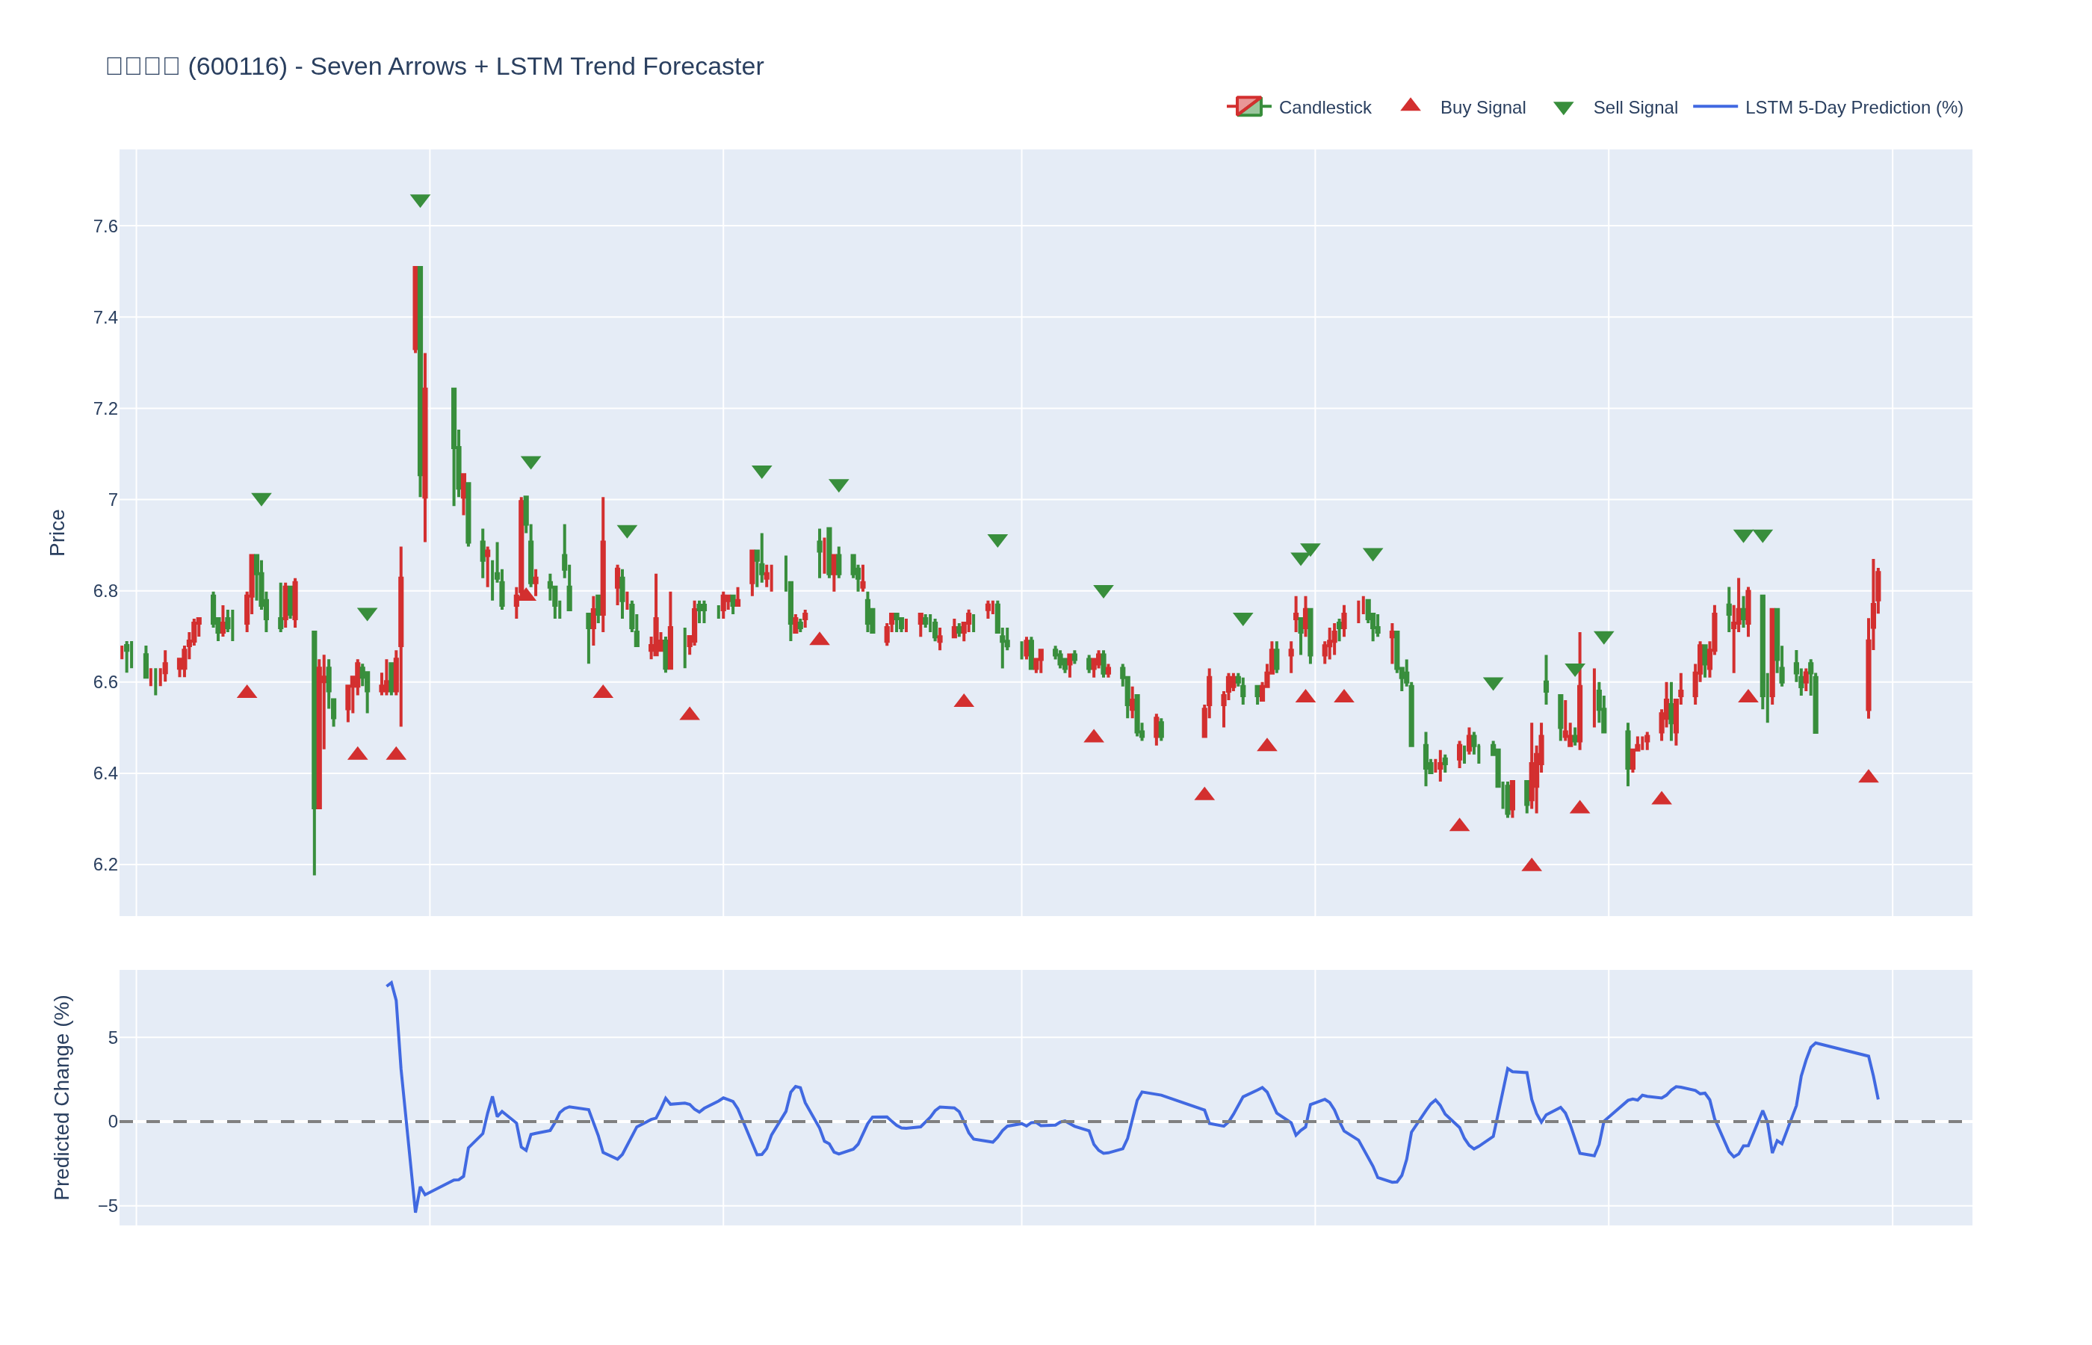Click the Candlestick legend icon

(1248, 108)
